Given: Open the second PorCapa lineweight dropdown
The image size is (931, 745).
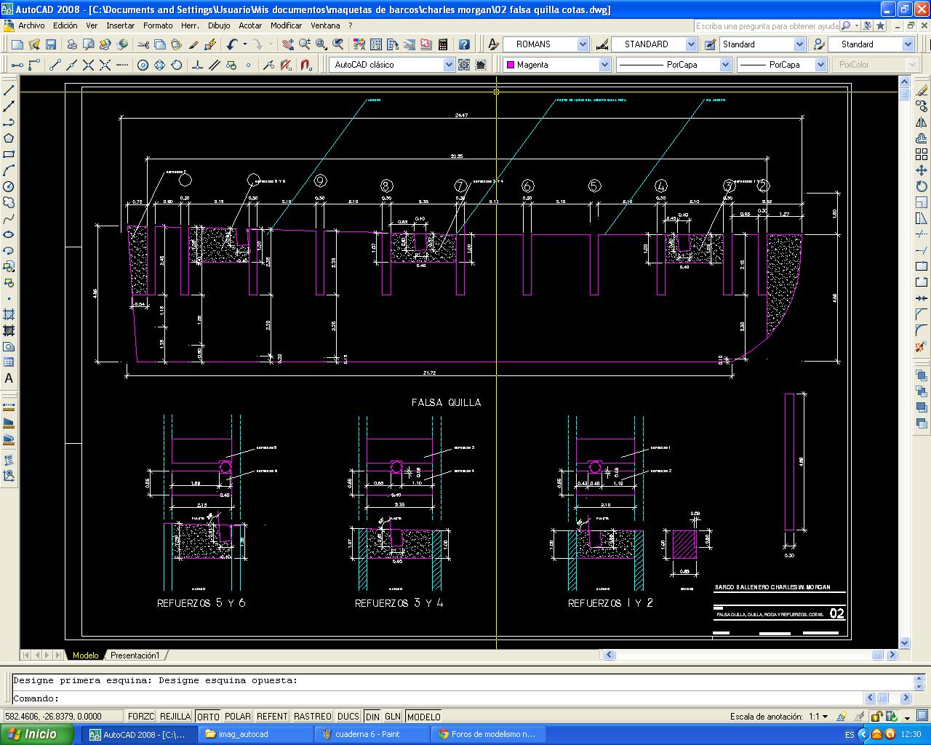Looking at the screenshot, I should (820, 65).
